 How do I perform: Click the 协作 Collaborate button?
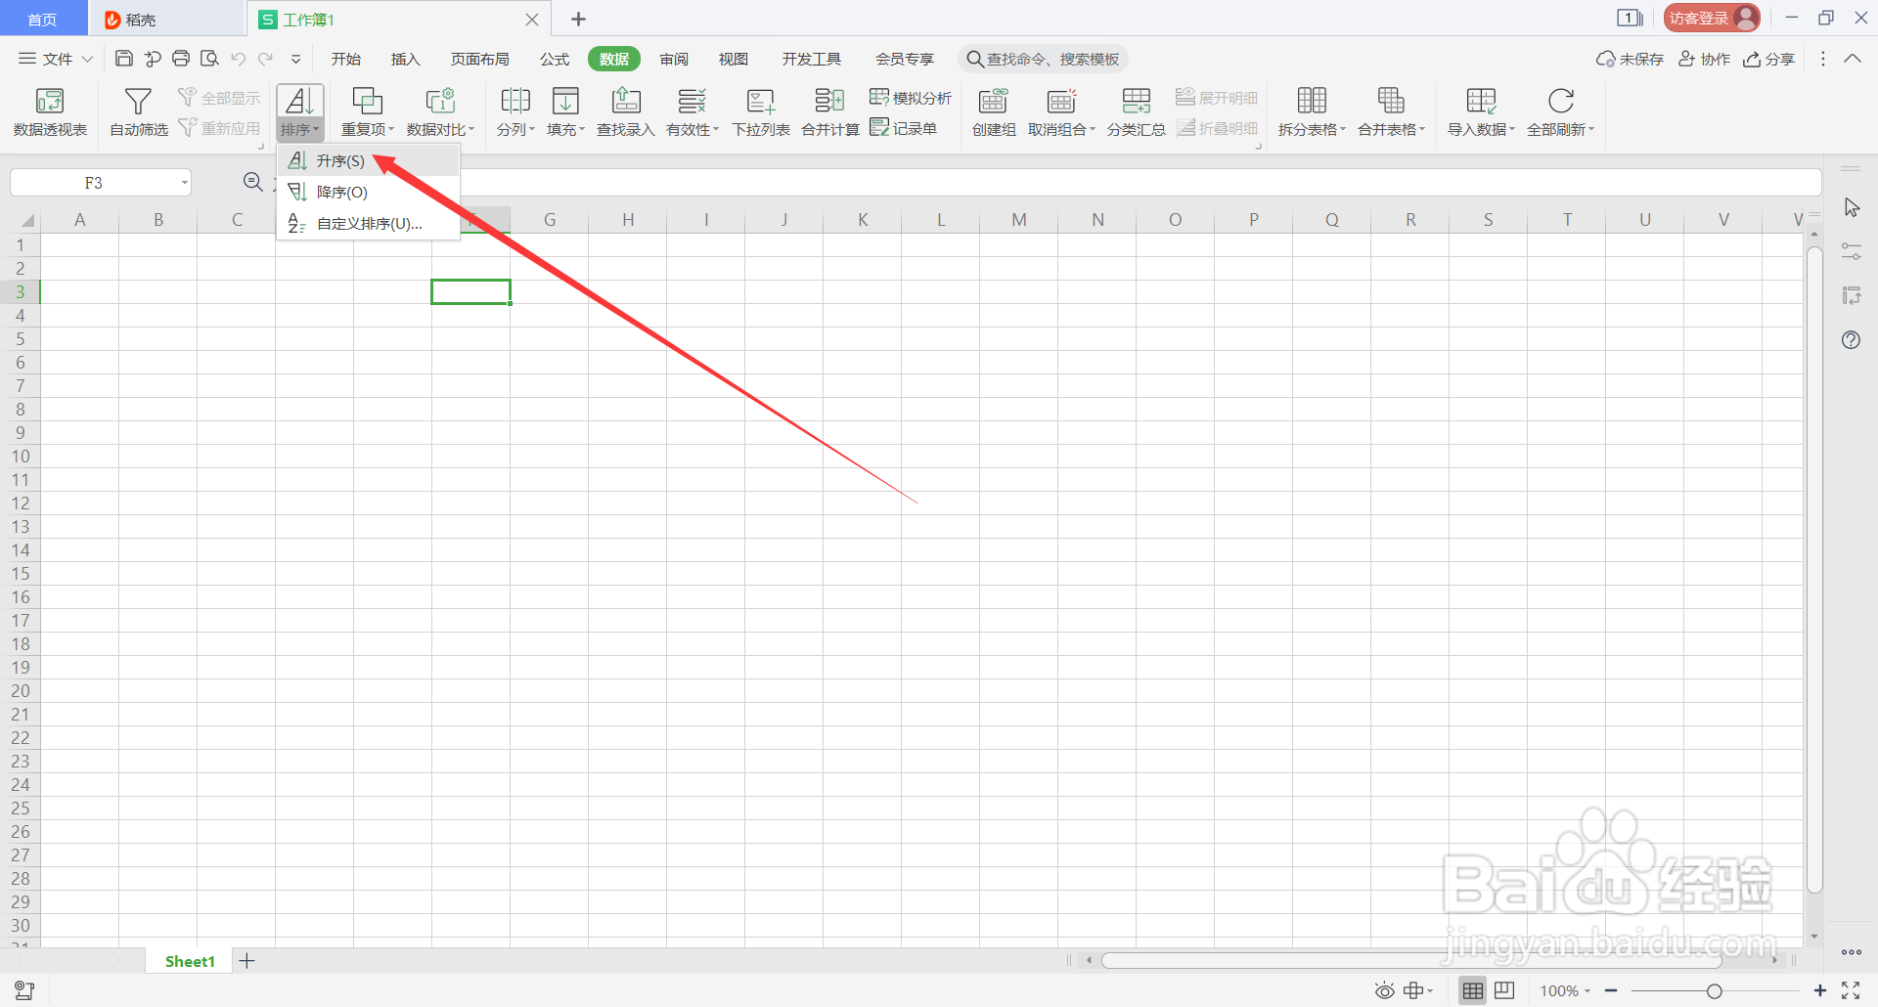click(1705, 59)
